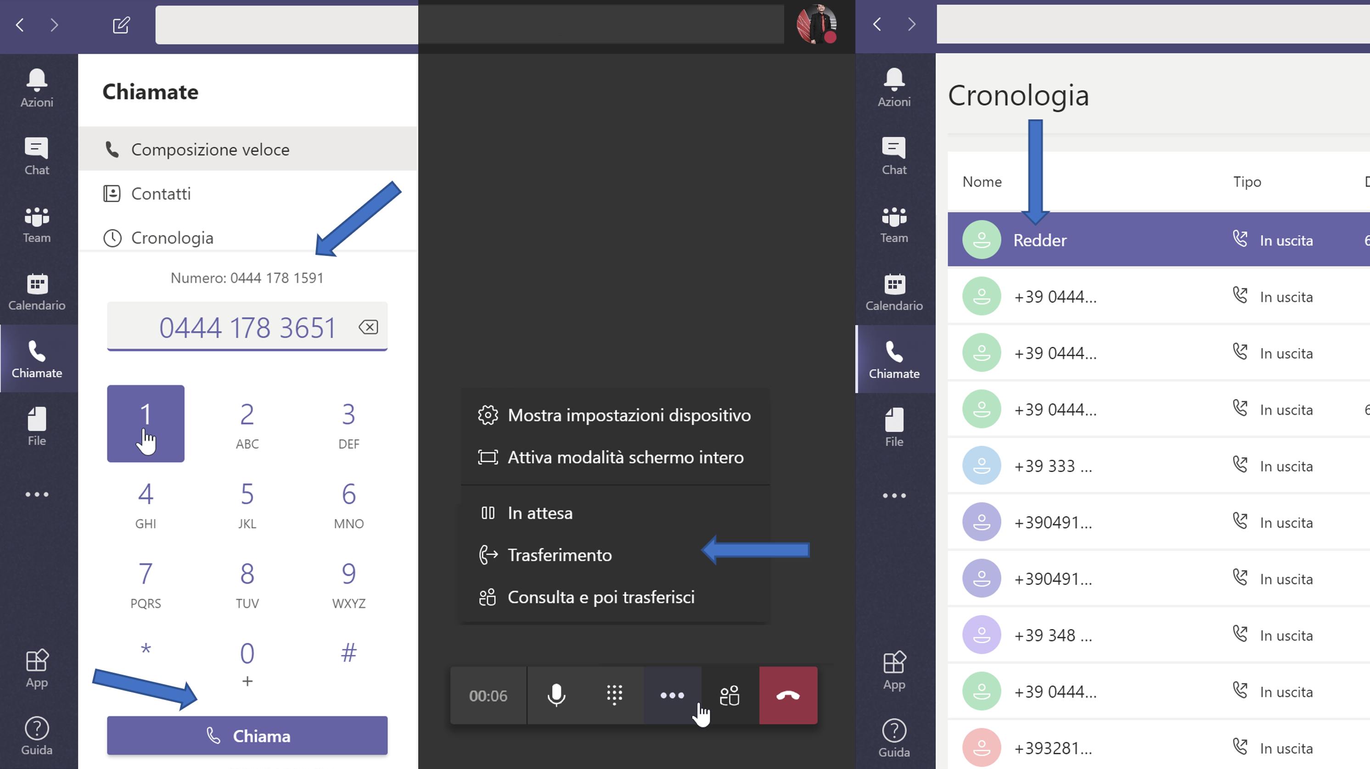The height and width of the screenshot is (769, 1370).
Task: Select the Redder entry in Cronologia
Action: 1040,240
